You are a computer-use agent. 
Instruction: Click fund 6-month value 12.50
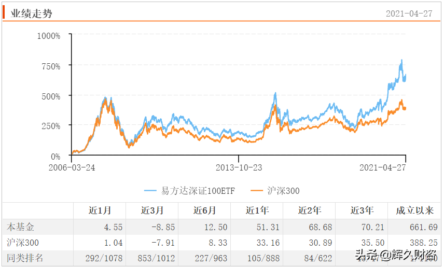pos(216,227)
